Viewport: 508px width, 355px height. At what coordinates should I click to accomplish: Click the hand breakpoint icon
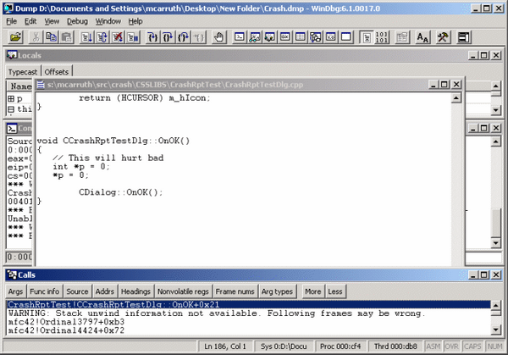(218, 37)
